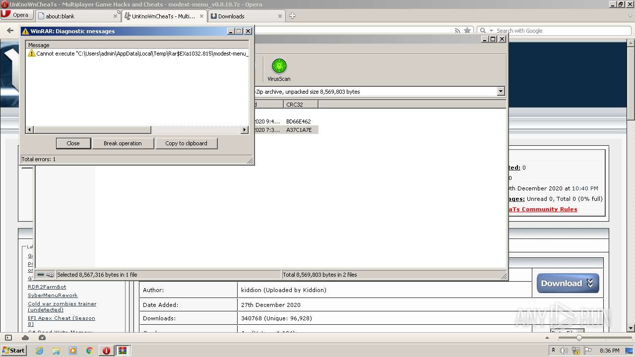Switch to Opera on the taskbar

tap(106, 351)
